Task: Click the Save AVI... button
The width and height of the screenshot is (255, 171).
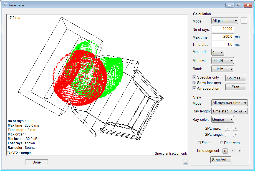Action: (x=221, y=160)
